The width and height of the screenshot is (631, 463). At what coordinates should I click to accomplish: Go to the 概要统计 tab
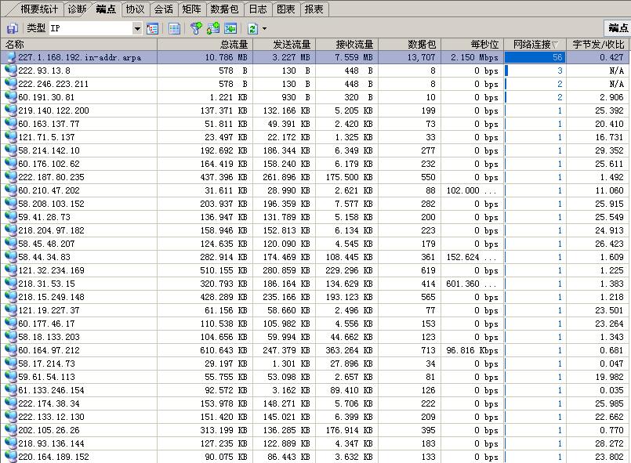[x=38, y=9]
